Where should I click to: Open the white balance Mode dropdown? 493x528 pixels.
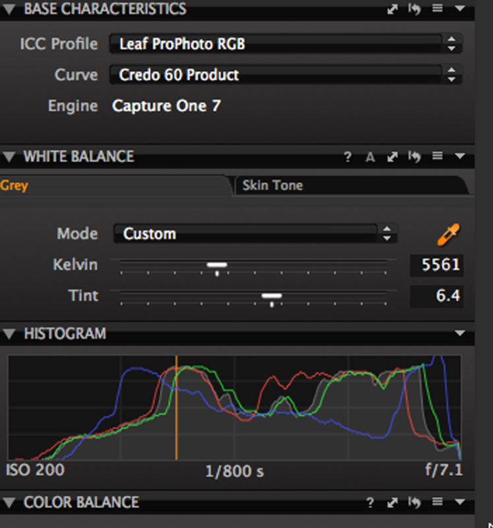[x=254, y=234]
